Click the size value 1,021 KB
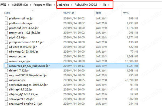162x106 pixels. (132, 66)
